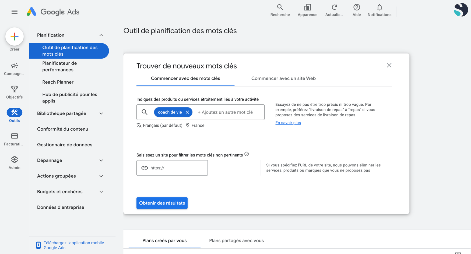Check Notifications with the bell icon
471x254 pixels.
point(379,7)
